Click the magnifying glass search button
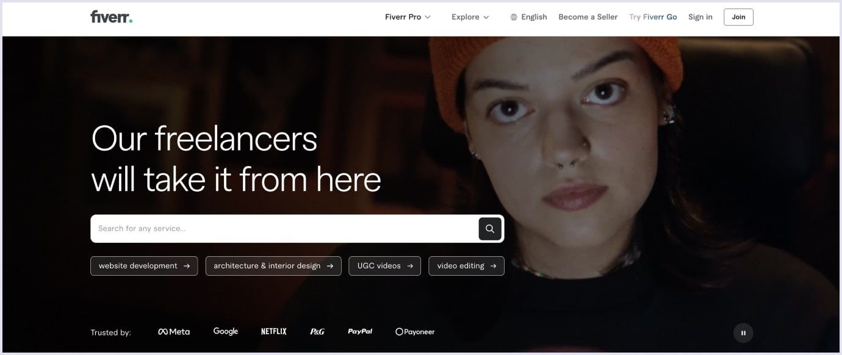This screenshot has height=355, width=842. pos(490,229)
